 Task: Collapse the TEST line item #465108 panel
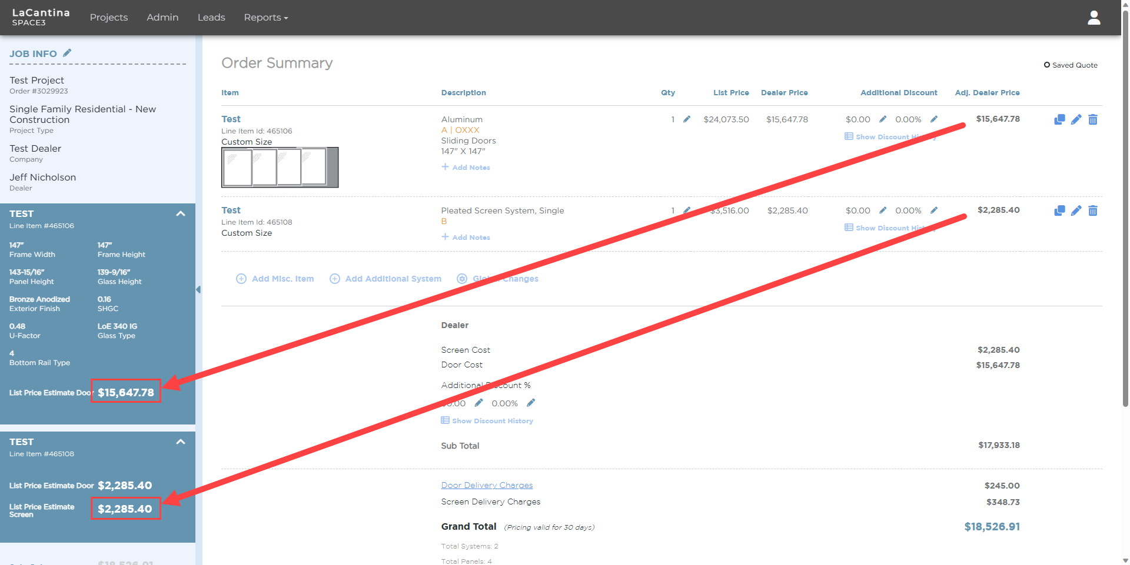pyautogui.click(x=181, y=442)
